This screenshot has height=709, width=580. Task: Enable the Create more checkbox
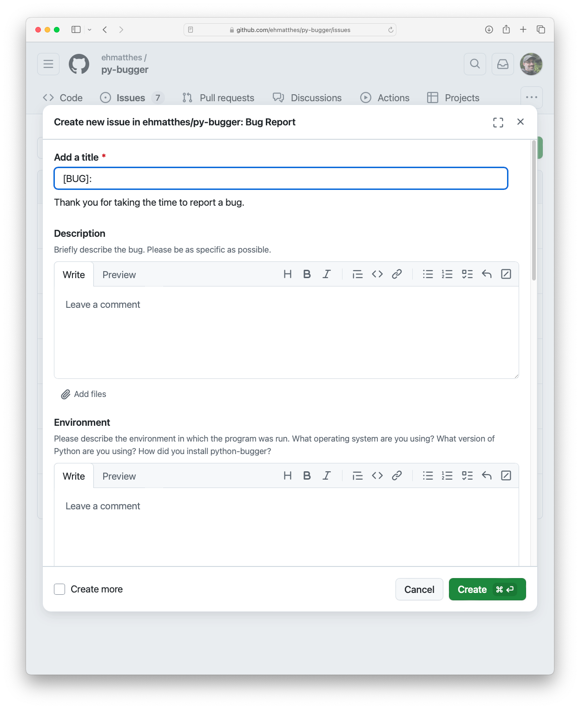point(59,589)
